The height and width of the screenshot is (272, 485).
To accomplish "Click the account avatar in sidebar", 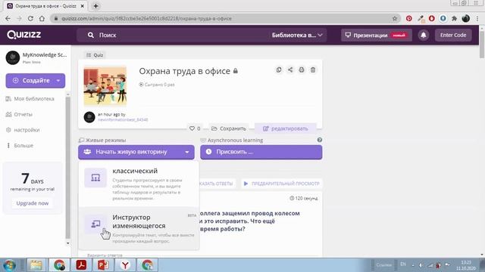I will point(13,57).
